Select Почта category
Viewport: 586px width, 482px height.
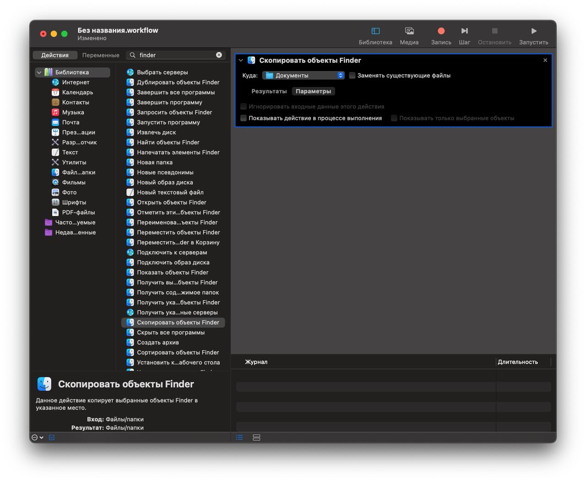(x=71, y=123)
